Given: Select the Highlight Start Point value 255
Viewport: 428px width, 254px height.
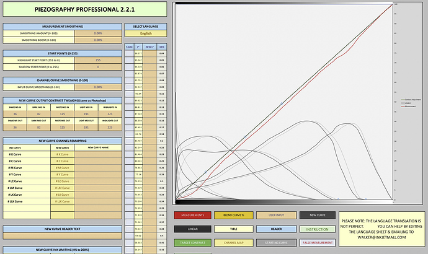Looking at the screenshot, I should (x=98, y=60).
